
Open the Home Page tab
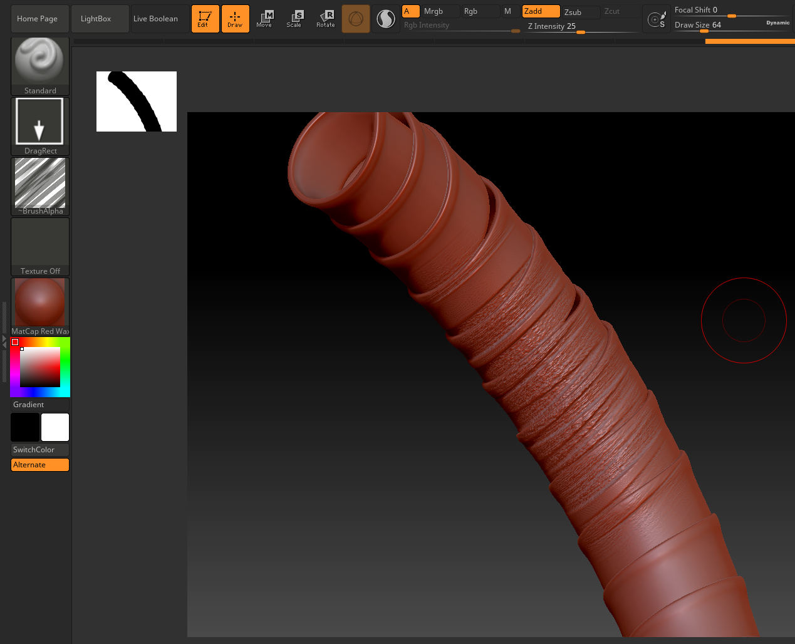click(38, 19)
